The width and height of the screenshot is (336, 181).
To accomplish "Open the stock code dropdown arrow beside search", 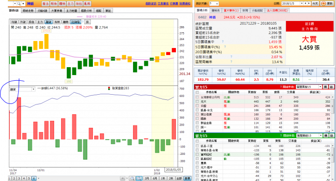I will [x=15, y=4].
